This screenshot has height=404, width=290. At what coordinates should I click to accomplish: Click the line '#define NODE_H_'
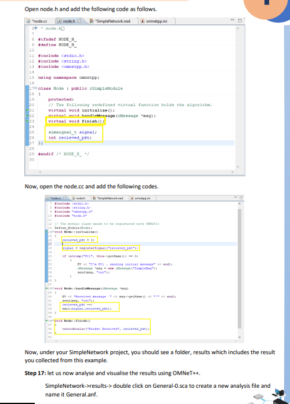[57, 45]
